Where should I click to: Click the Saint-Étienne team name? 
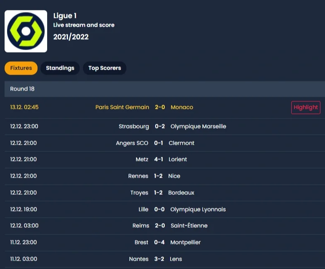point(189,226)
